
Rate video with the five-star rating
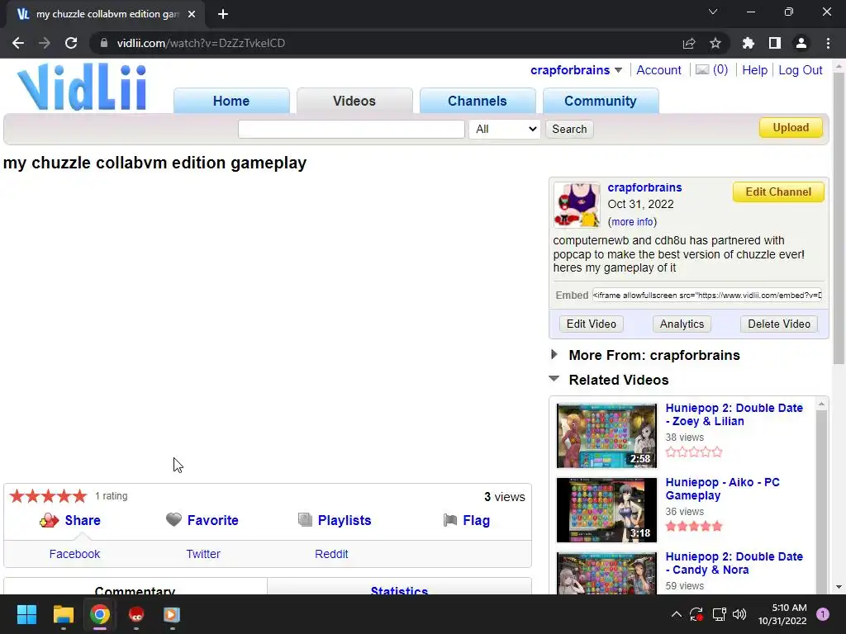[48, 496]
